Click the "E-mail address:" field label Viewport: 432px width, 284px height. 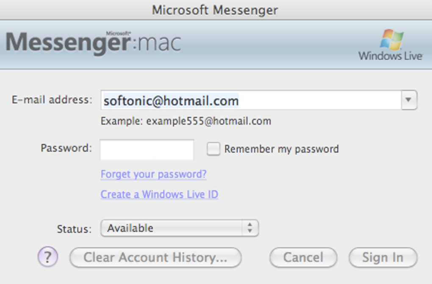(x=52, y=100)
